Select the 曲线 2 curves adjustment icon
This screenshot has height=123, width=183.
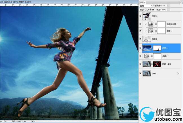[x=147, y=56]
